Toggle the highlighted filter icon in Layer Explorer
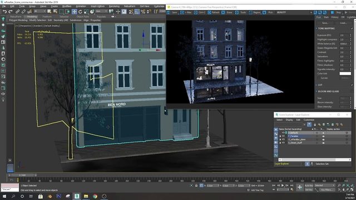The height and width of the screenshot is (200, 356). click(x=309, y=124)
